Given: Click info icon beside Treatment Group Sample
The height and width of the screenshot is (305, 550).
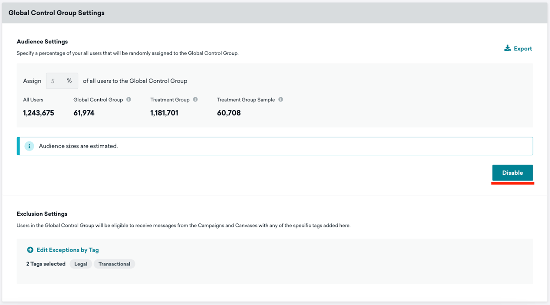Looking at the screenshot, I should click(281, 99).
